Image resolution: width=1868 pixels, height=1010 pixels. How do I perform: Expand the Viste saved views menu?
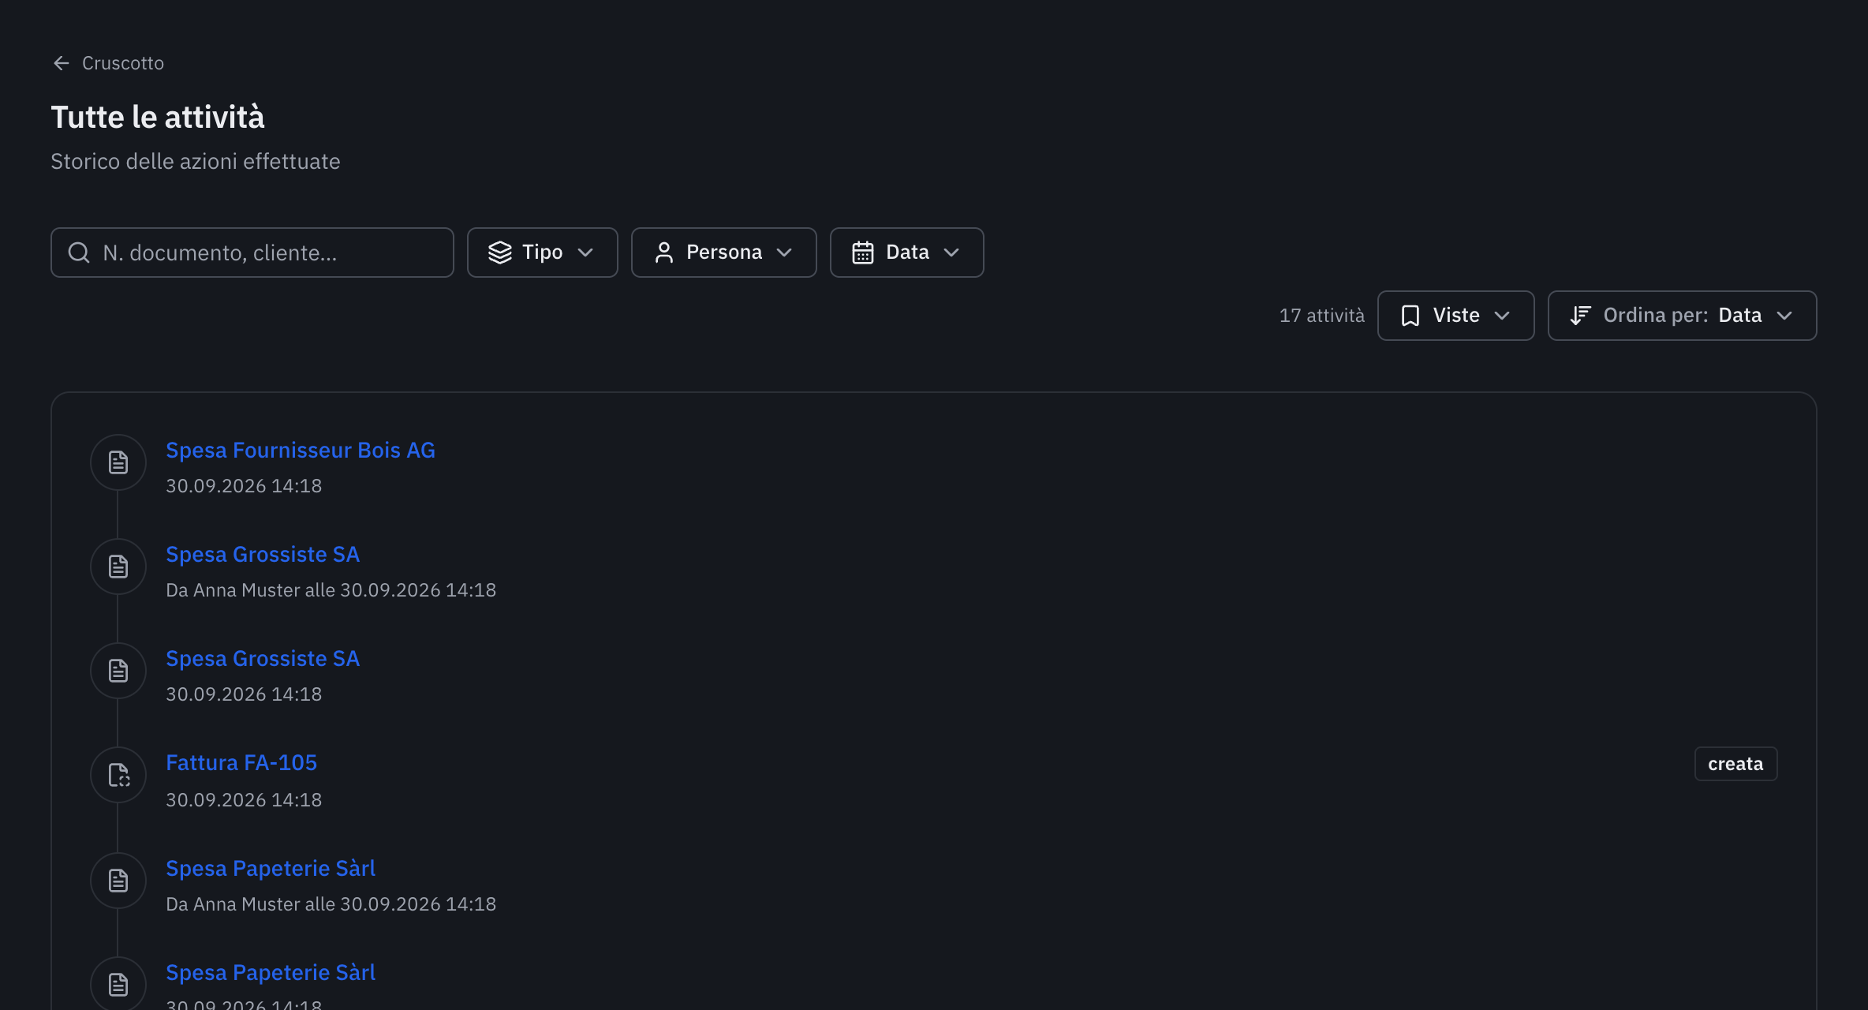tap(1456, 316)
